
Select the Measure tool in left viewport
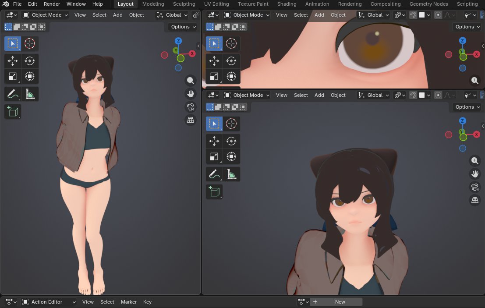(30, 94)
